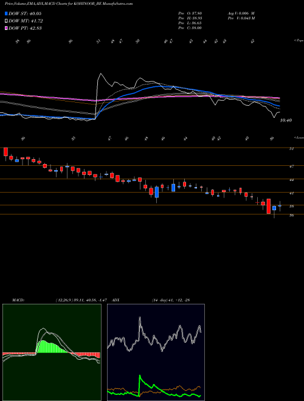This screenshot has height=401, width=304.
Task: Click the price axis label 44
Action: pos(291,180)
